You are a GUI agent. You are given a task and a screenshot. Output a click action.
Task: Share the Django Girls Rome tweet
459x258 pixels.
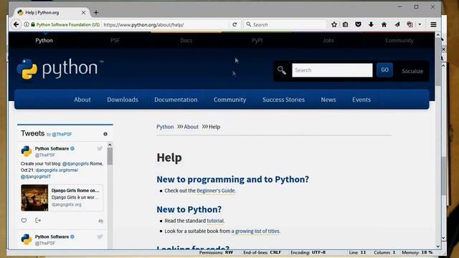38,220
